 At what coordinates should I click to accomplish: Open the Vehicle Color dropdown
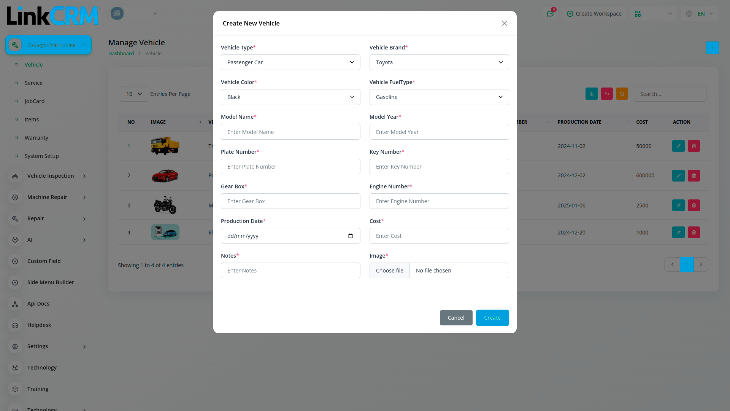coord(290,97)
